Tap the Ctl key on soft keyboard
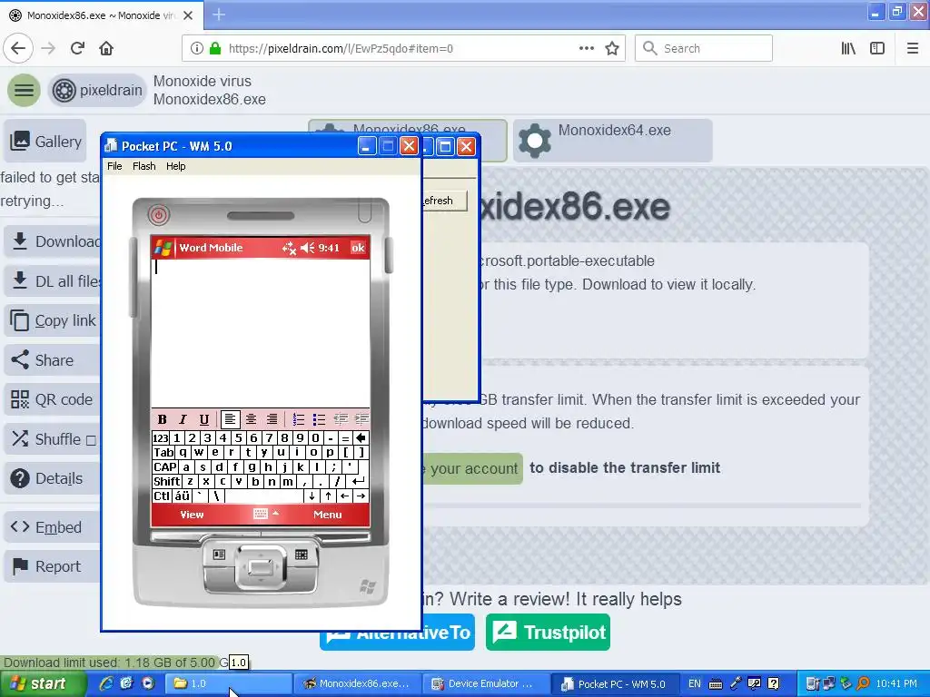Image resolution: width=930 pixels, height=697 pixels. 162,496
